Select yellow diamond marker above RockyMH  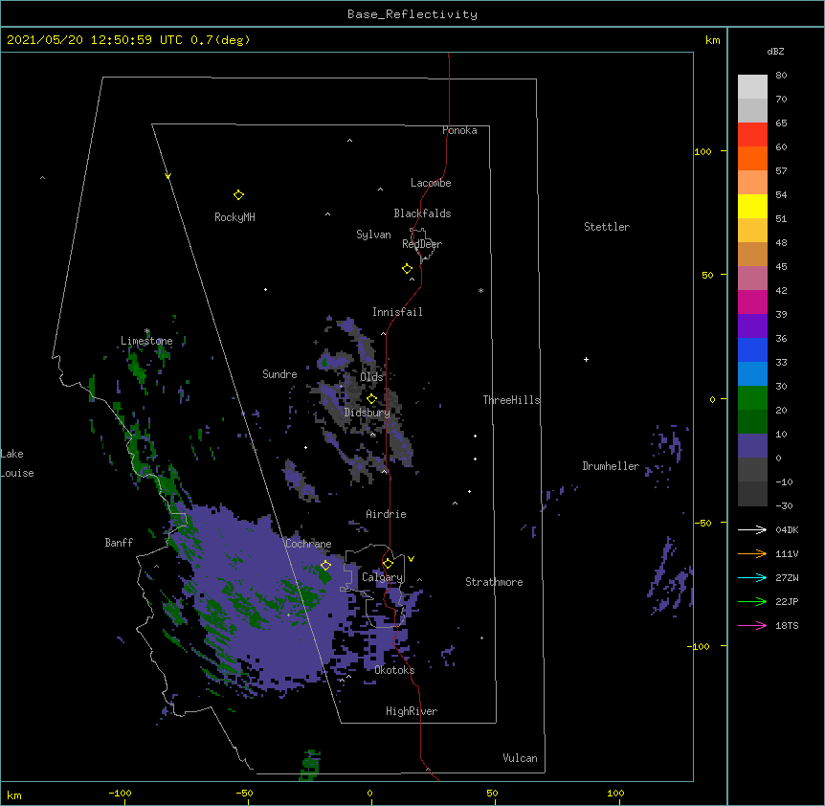238,195
